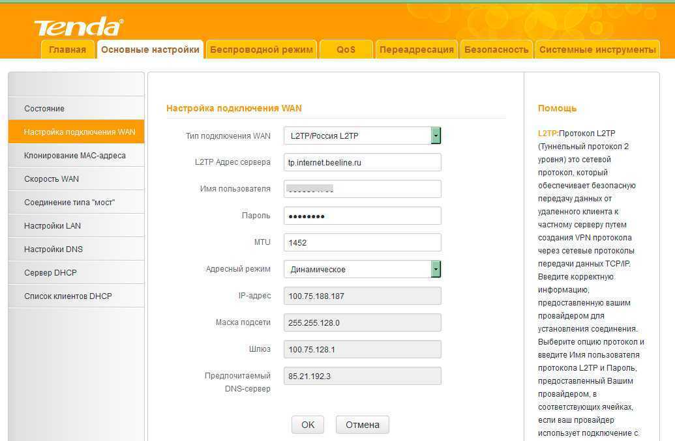Click the Помощь heading
The height and width of the screenshot is (441, 675).
557,108
